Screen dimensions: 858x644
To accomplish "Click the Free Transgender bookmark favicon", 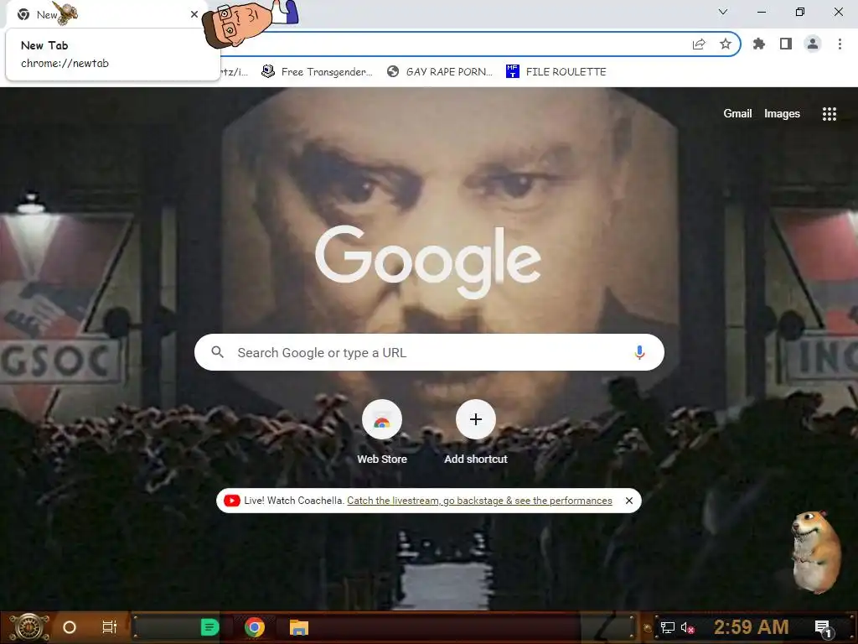I will (267, 71).
